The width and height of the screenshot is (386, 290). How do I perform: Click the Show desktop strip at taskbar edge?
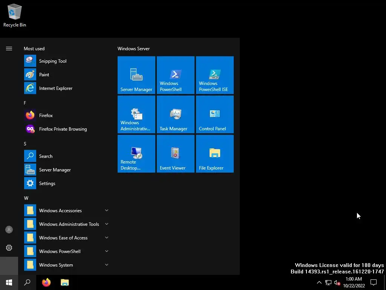coord(385,282)
